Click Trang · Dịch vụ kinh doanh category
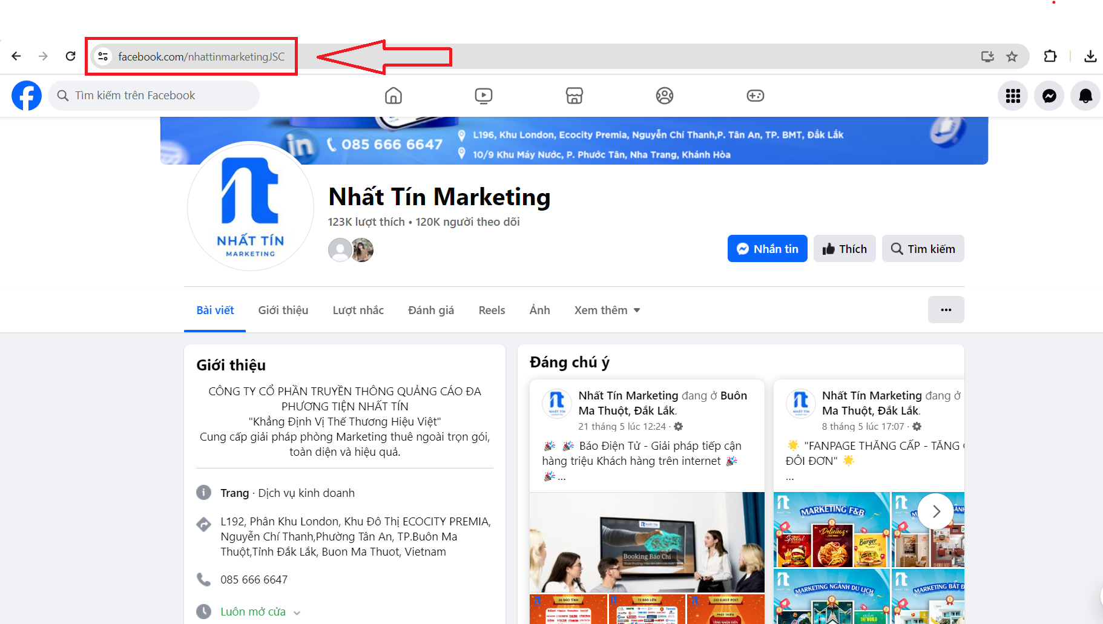The image size is (1103, 624). [288, 493]
